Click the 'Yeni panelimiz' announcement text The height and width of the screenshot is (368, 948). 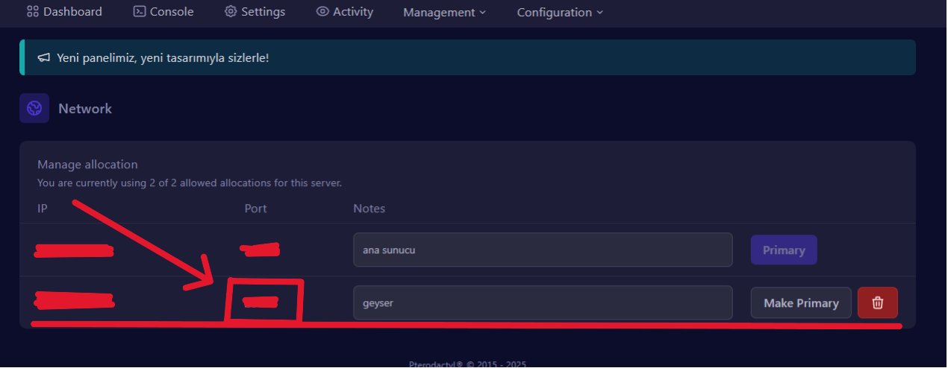tap(163, 58)
